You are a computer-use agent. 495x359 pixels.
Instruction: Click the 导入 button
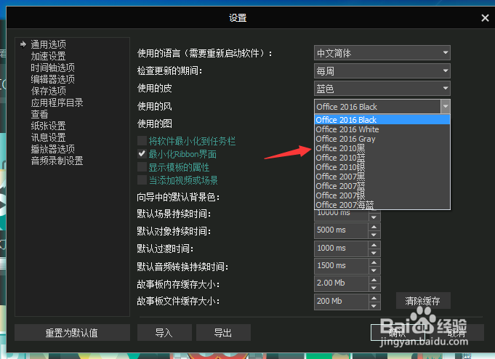tap(164, 333)
